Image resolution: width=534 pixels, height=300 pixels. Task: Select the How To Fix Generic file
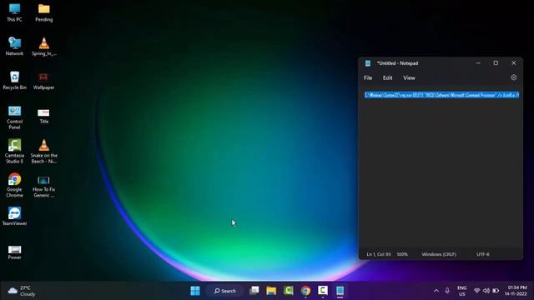coord(44,187)
